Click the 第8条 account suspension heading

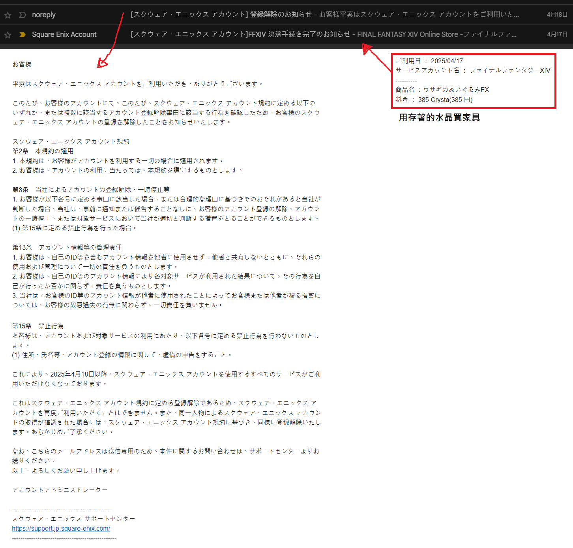(91, 190)
